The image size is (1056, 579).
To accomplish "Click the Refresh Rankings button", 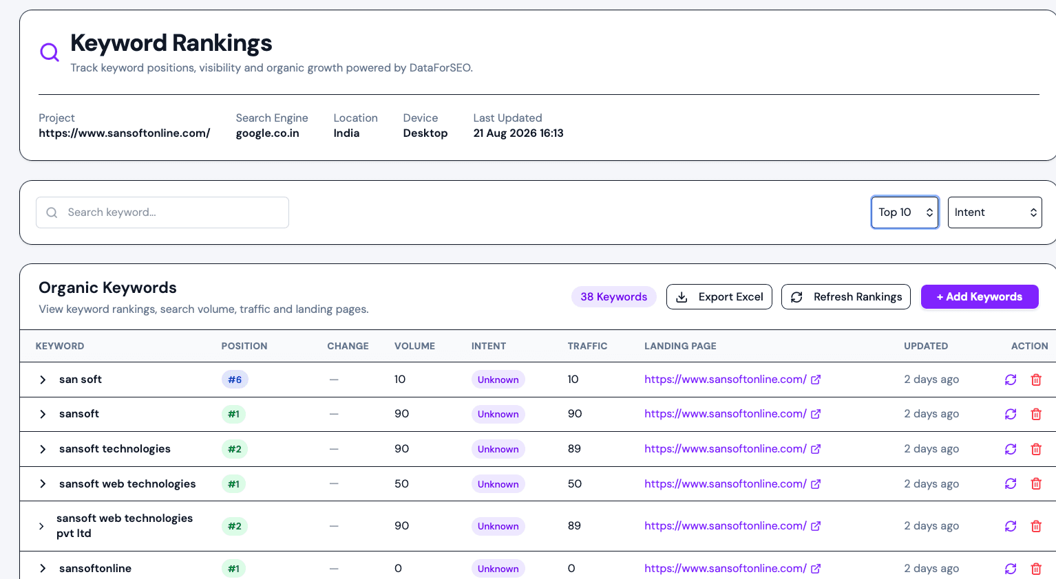I will [846, 297].
